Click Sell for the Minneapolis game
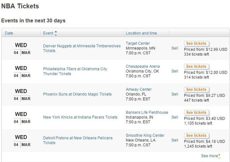Viewport: 230px width, 162px height. tap(175, 48)
